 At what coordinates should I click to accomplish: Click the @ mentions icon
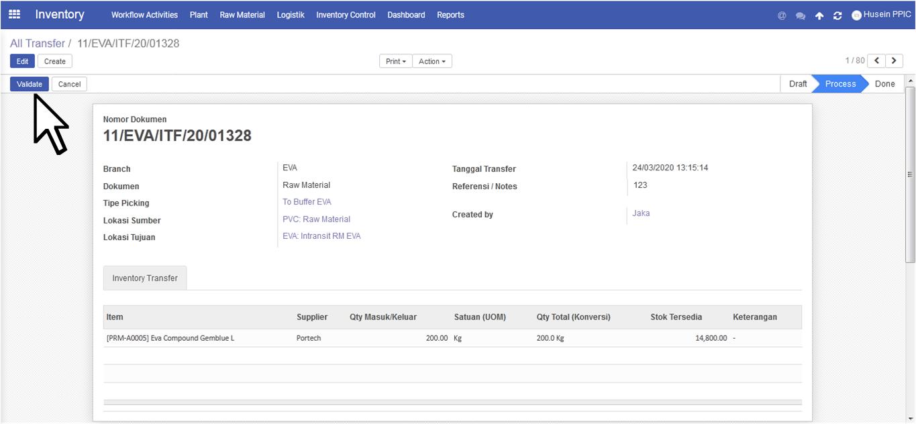(782, 15)
